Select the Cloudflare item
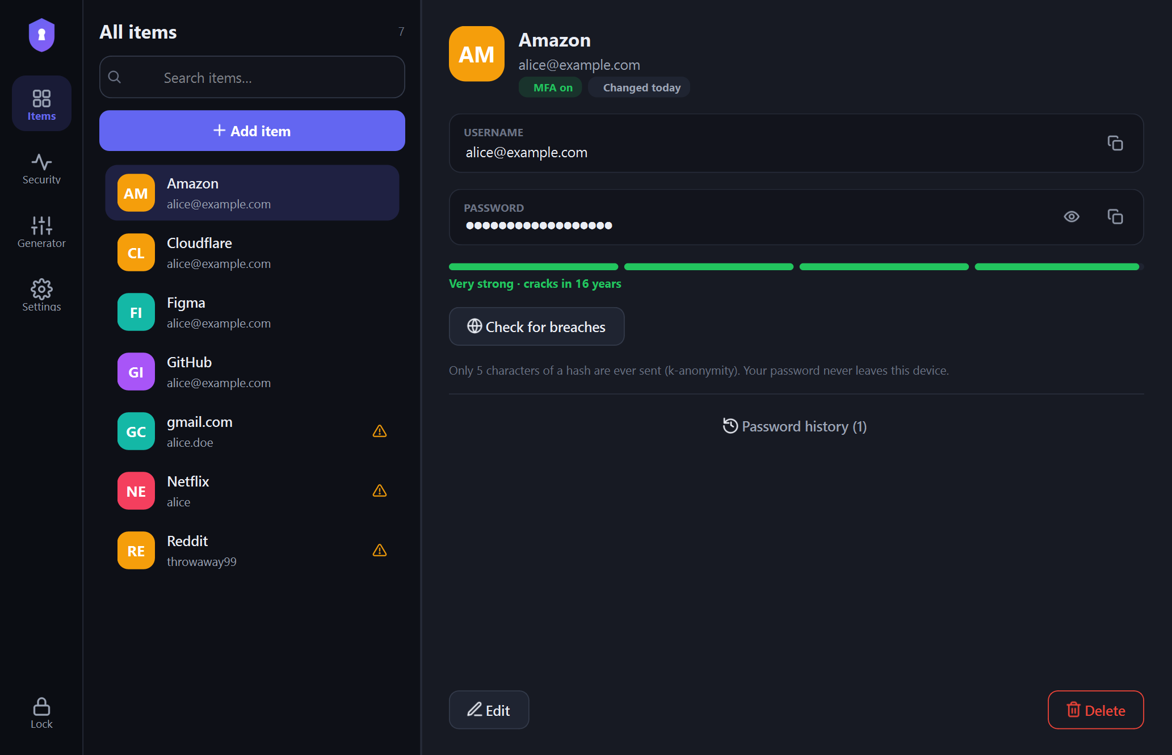The image size is (1172, 755). (x=252, y=253)
